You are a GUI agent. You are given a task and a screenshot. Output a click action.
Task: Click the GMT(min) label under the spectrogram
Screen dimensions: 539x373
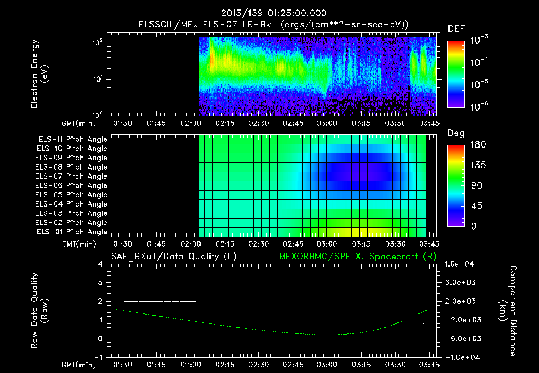click(79, 123)
